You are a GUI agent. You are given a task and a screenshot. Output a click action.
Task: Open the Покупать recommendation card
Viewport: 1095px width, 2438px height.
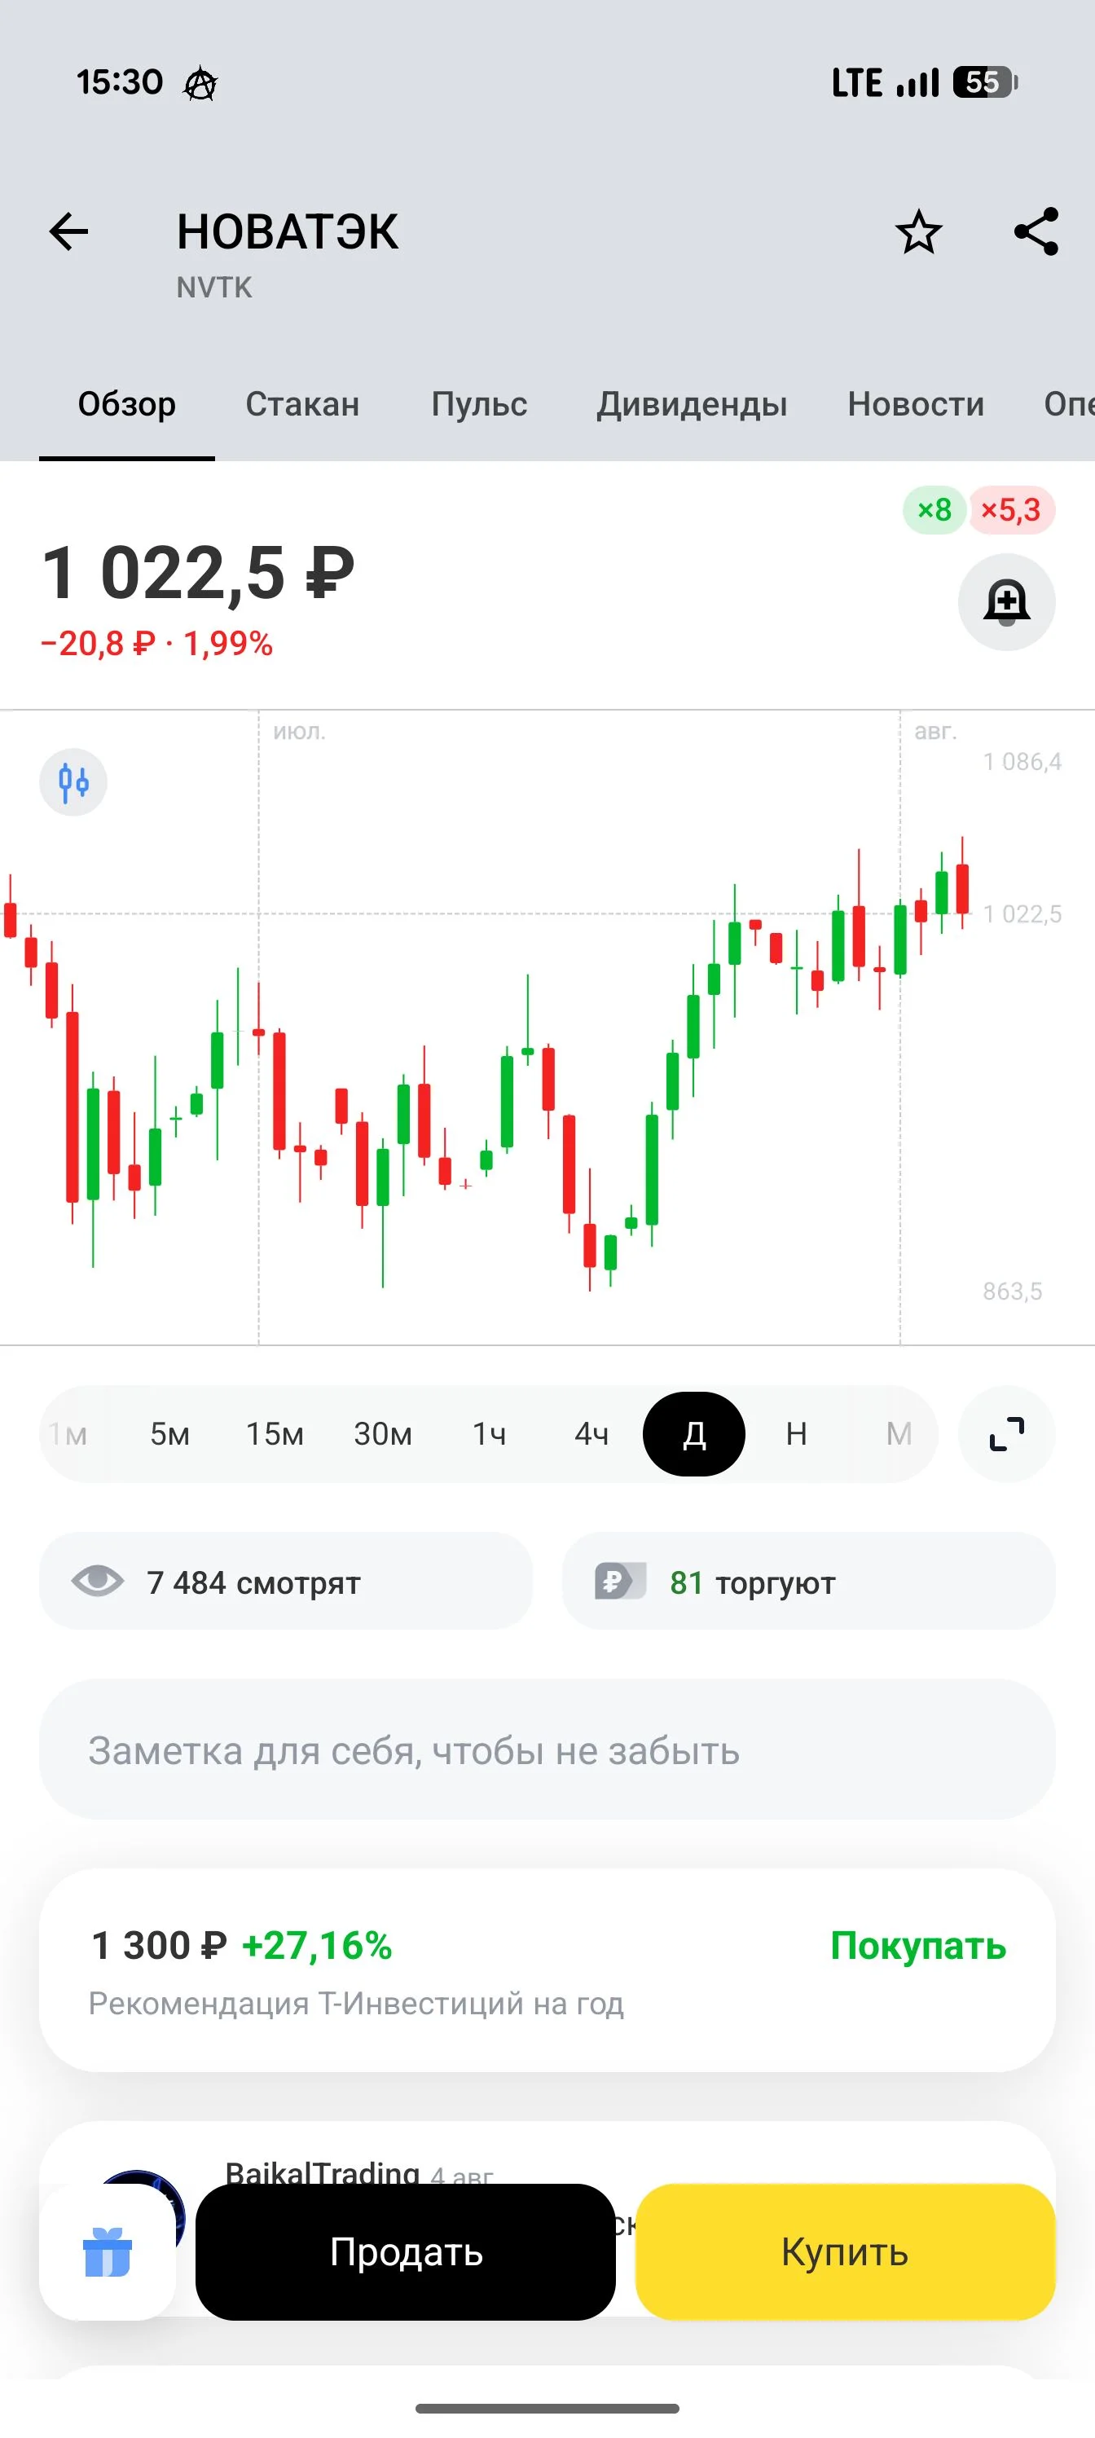click(x=547, y=1969)
